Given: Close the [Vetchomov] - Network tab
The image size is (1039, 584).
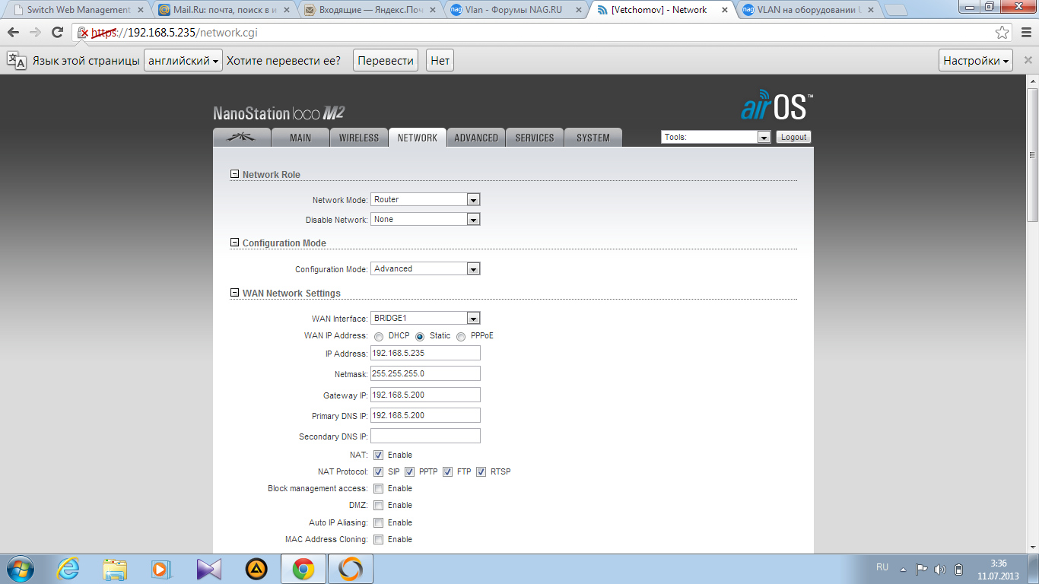Looking at the screenshot, I should (723, 10).
